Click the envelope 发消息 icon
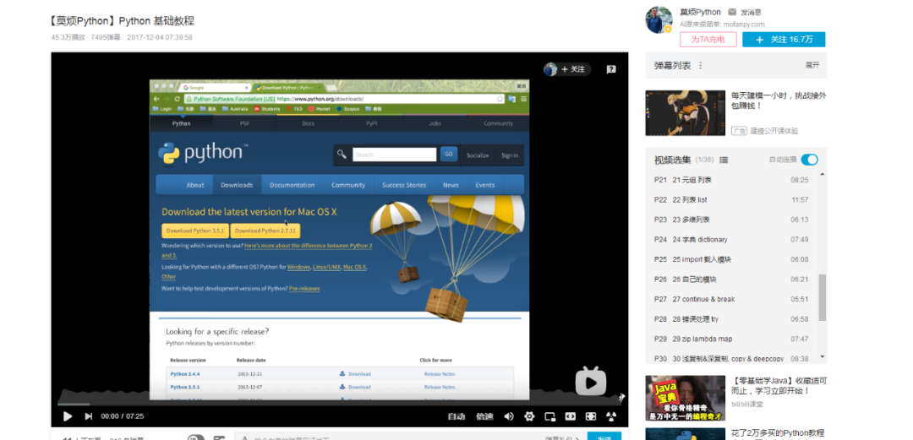This screenshot has width=913, height=440. point(732,12)
